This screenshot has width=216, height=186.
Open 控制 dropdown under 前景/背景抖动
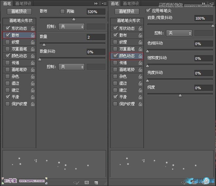179,33
